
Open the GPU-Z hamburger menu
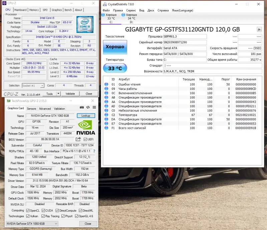[x=94, y=108]
